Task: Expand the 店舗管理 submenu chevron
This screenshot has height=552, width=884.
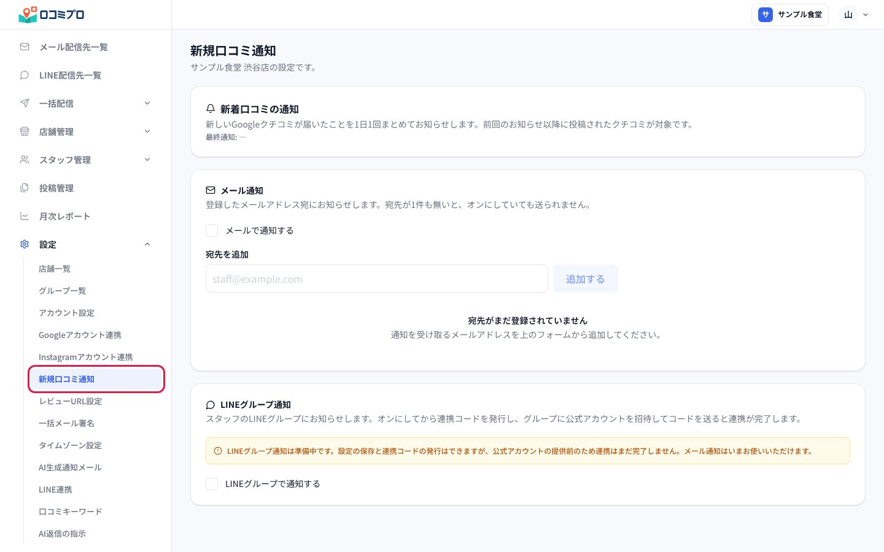Action: click(x=147, y=131)
